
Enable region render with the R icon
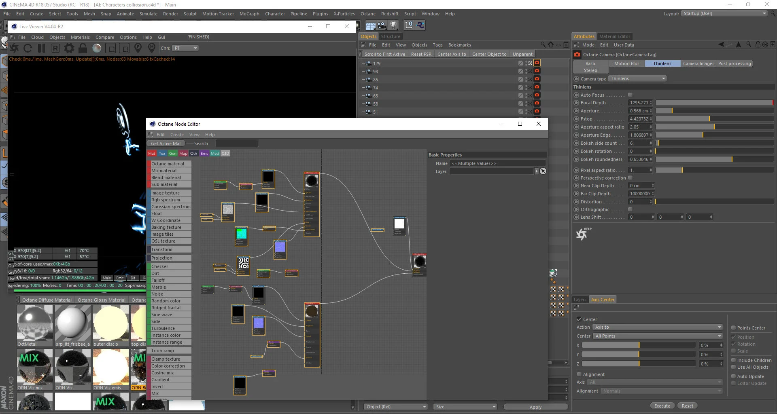[55, 48]
